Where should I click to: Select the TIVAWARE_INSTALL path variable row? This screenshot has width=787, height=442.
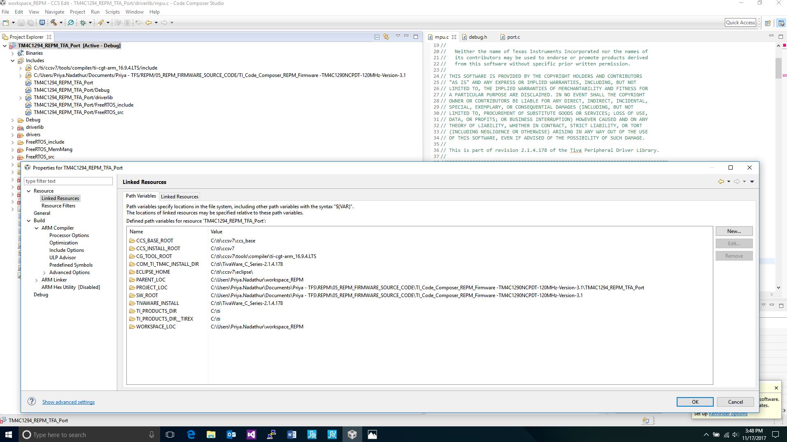[419, 303]
